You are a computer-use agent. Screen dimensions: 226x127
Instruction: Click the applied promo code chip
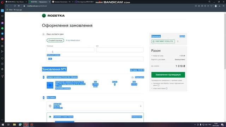click(163, 42)
